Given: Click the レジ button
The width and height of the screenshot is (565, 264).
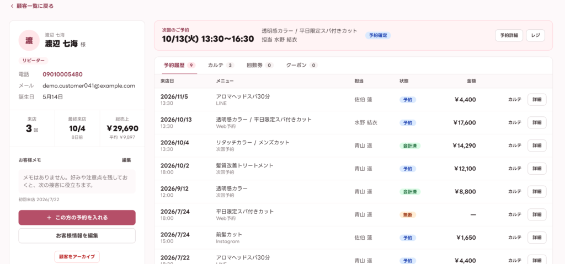Looking at the screenshot, I should [535, 35].
